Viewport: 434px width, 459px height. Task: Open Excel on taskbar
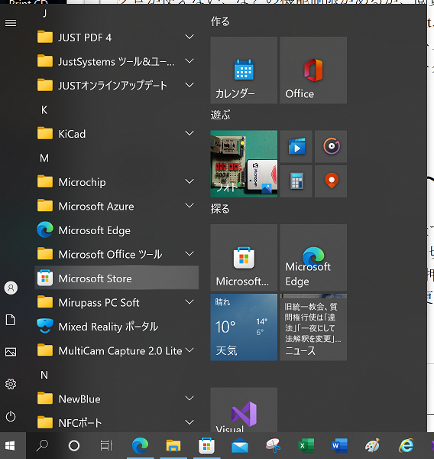tap(306, 446)
